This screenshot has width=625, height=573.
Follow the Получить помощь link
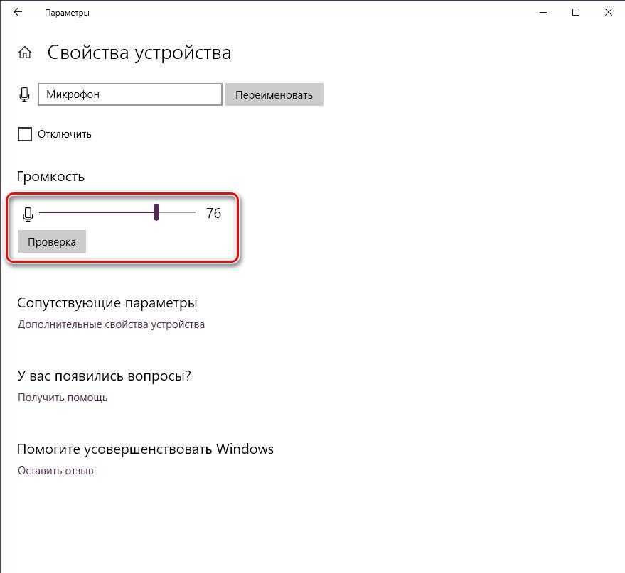63,398
